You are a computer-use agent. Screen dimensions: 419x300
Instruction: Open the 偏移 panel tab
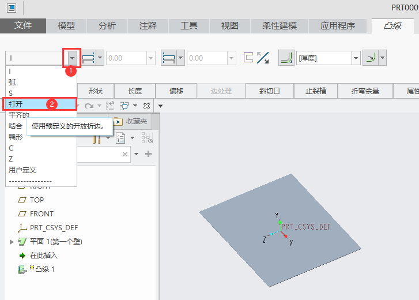coord(176,91)
